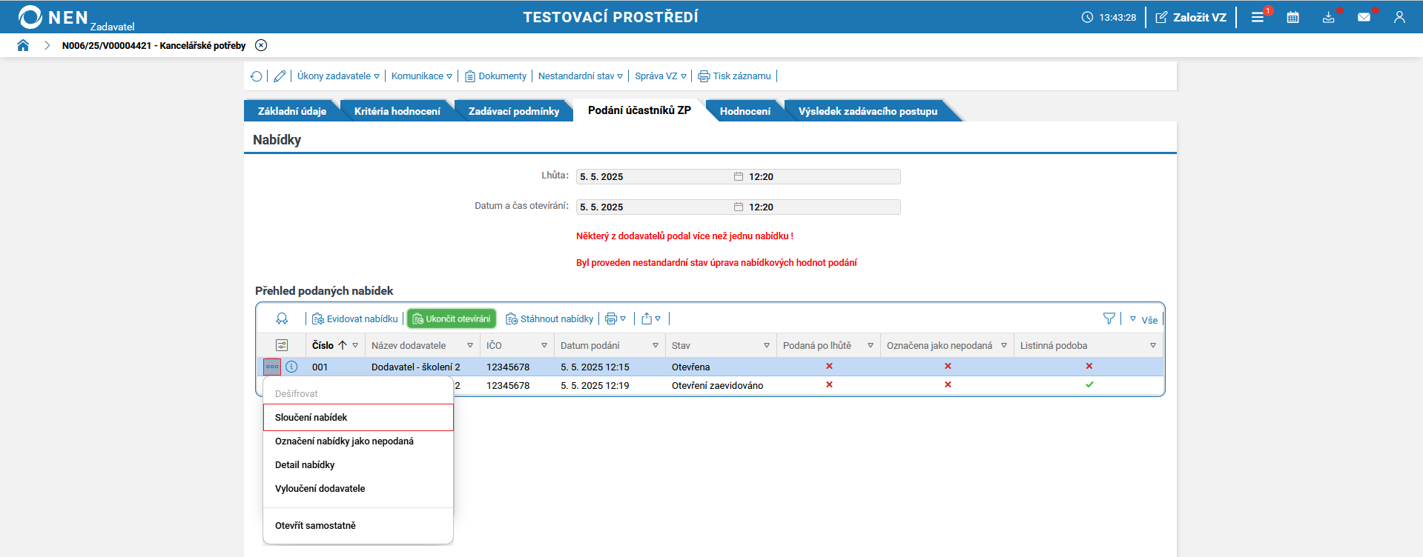The width and height of the screenshot is (1423, 557).
Task: Open the envelope messages icon
Action: click(1364, 17)
